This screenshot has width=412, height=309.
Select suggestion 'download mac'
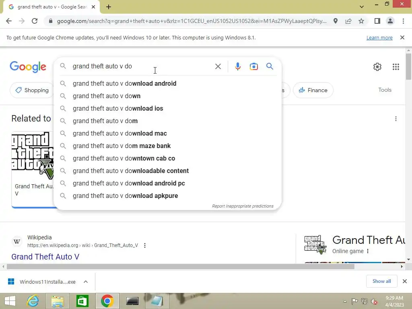click(x=167, y=134)
